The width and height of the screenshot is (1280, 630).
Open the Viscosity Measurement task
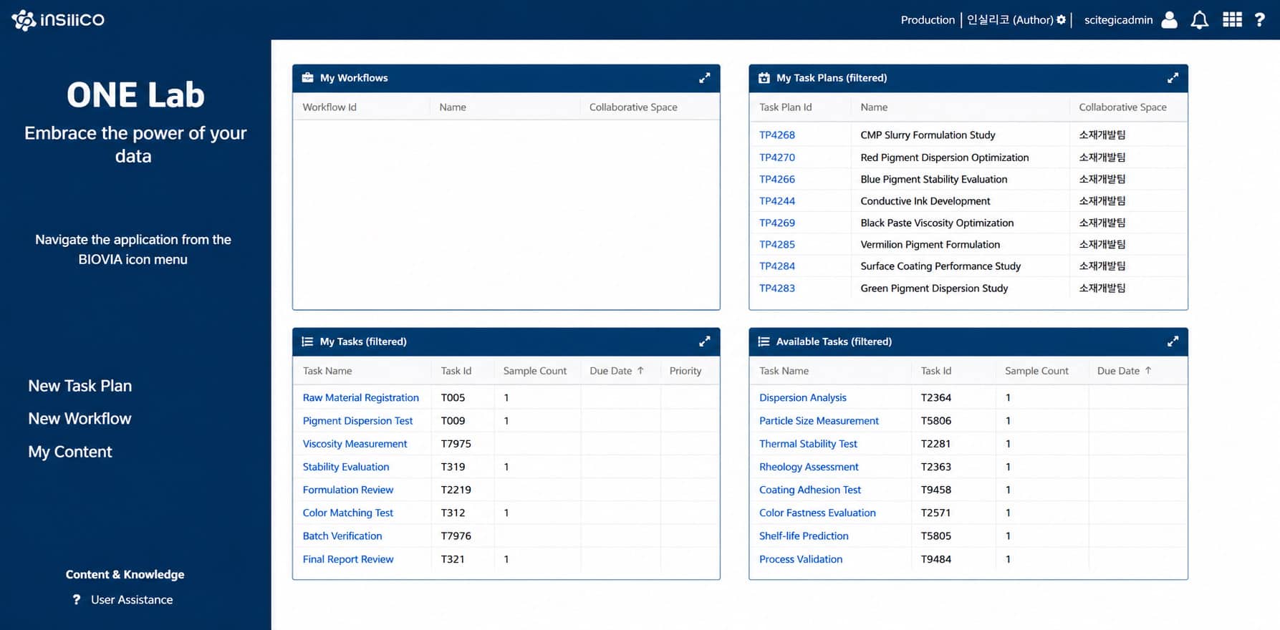click(x=355, y=444)
